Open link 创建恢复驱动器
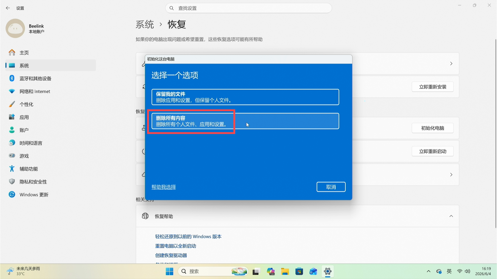Screen dimensions: 497x279 coord(171,255)
